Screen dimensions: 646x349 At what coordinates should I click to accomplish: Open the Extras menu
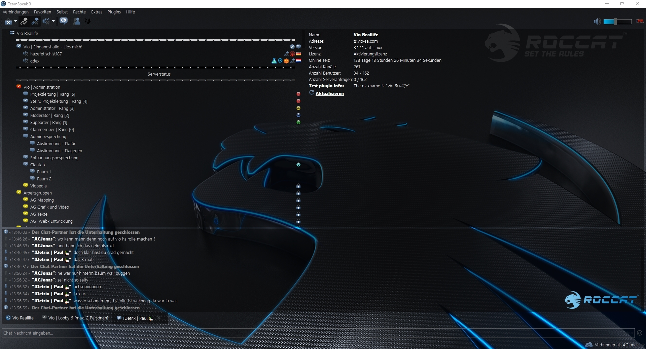[97, 12]
